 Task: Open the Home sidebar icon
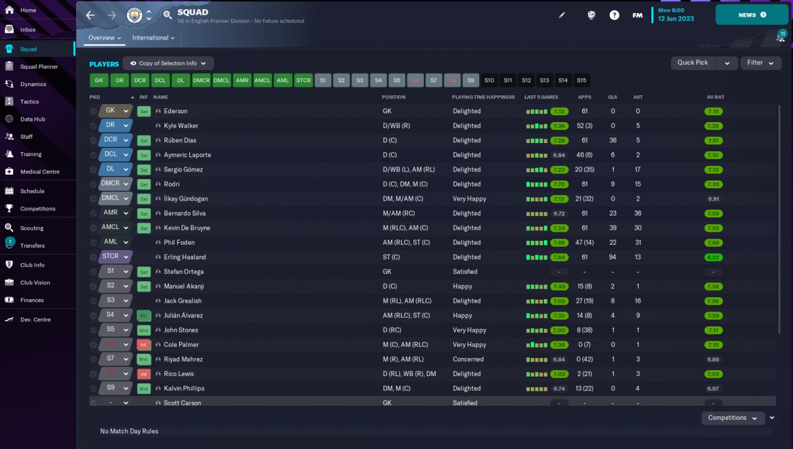coord(9,10)
